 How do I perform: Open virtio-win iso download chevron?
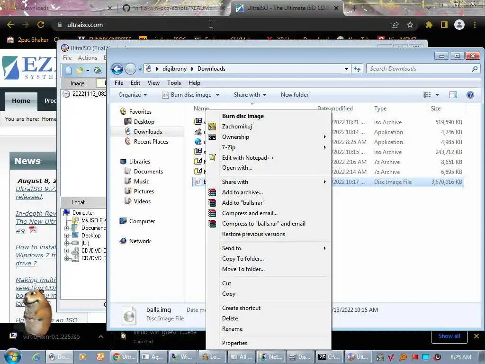(101, 337)
